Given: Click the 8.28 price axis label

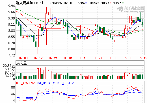Looking at the screenshot, I should pyautogui.click(x=12, y=43).
